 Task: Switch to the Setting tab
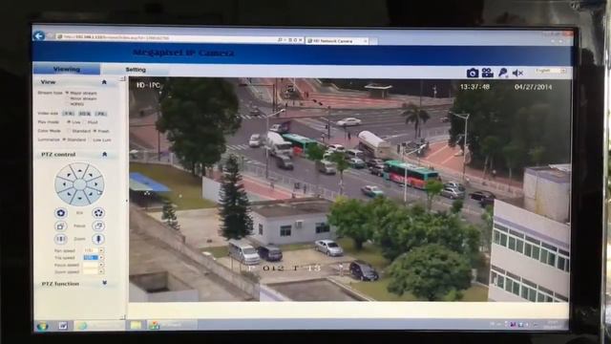coord(136,70)
